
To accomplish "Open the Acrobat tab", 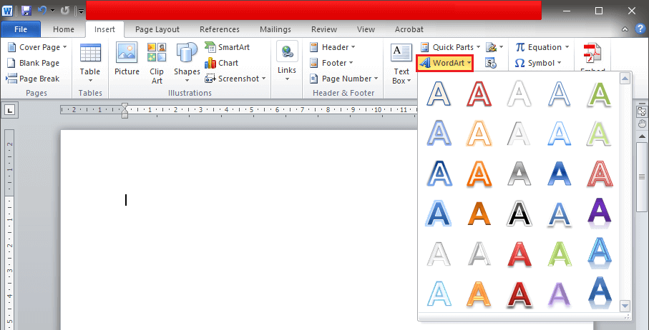I will (x=409, y=29).
